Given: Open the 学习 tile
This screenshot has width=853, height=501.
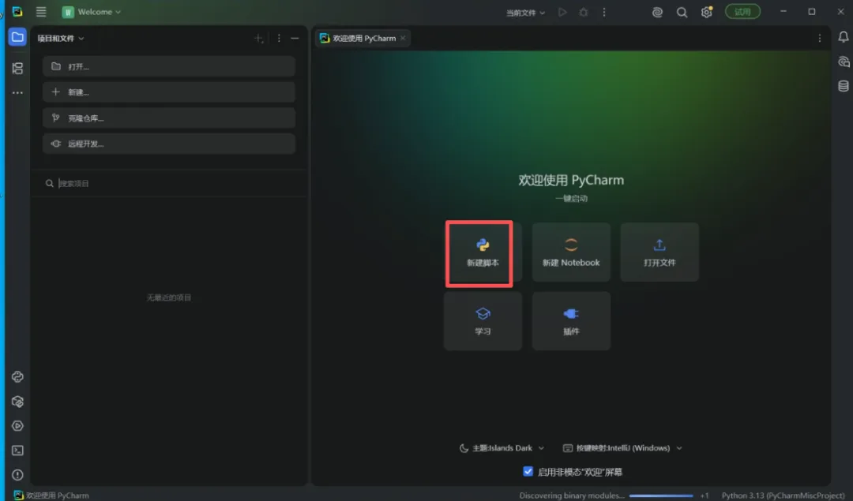Looking at the screenshot, I should [483, 321].
